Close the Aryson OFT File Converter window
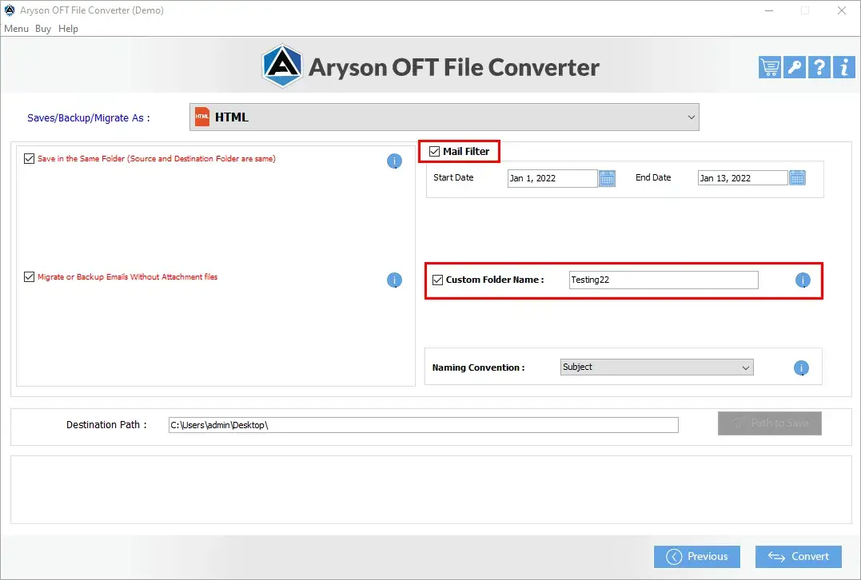The width and height of the screenshot is (861, 580). pos(841,10)
